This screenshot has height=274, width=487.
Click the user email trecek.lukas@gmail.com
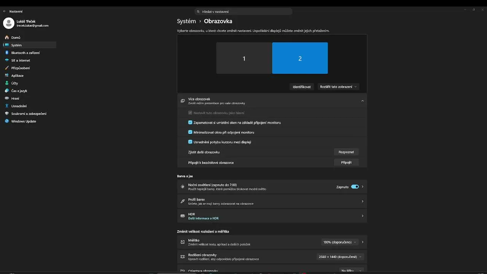click(x=33, y=25)
